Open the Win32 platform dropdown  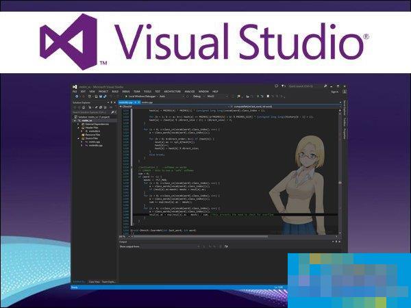coord(218,97)
